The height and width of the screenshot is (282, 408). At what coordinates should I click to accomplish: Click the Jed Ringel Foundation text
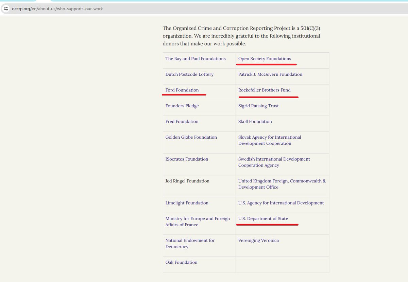(187, 181)
